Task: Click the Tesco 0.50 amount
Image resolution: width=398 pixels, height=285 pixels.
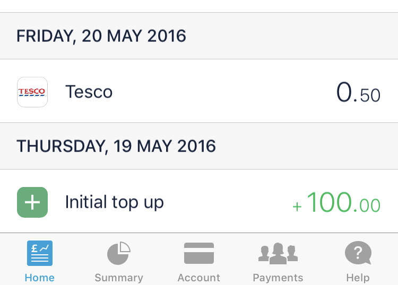Action: [x=358, y=93]
